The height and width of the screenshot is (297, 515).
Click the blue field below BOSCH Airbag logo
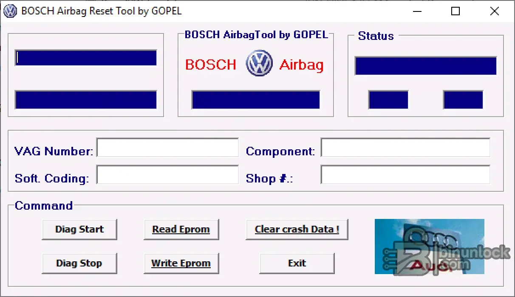tap(256, 100)
